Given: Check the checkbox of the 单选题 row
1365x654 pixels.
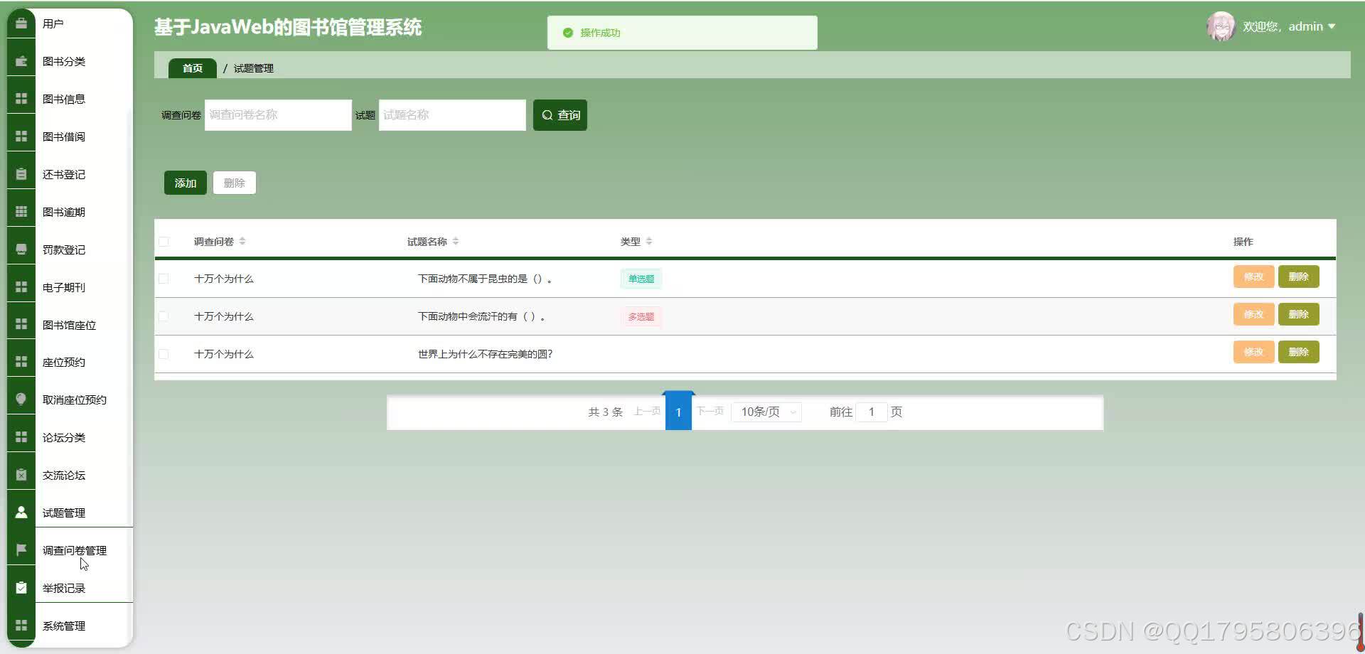Looking at the screenshot, I should click(164, 278).
